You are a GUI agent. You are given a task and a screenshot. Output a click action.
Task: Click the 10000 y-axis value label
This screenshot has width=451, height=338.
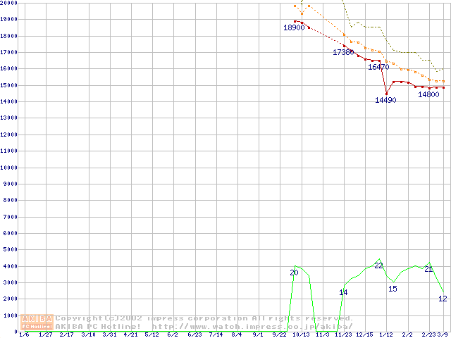coord(8,168)
